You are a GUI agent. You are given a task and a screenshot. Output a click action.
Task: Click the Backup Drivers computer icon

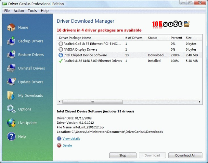pos(11,41)
